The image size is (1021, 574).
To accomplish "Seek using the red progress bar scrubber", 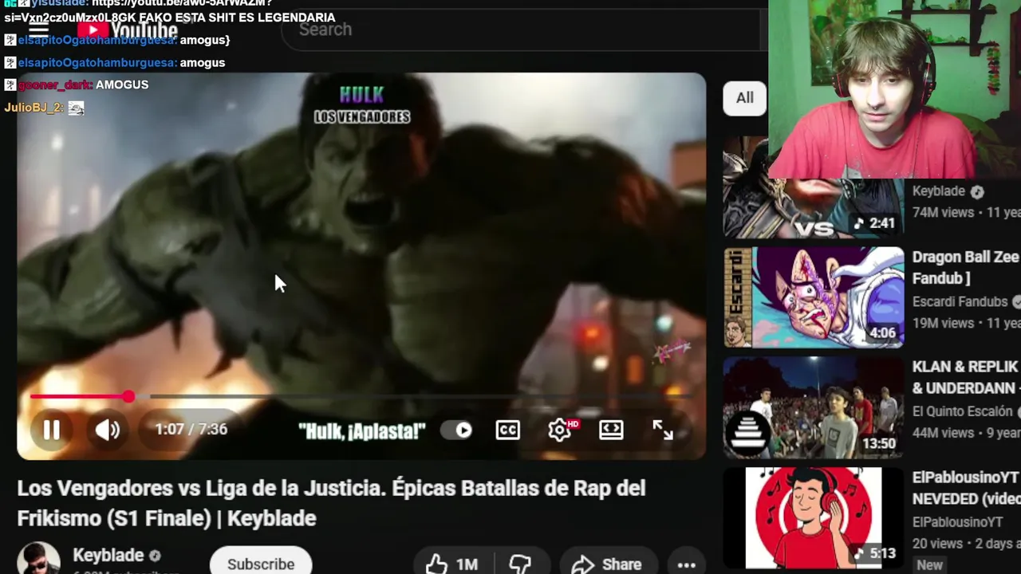I will pos(128,396).
